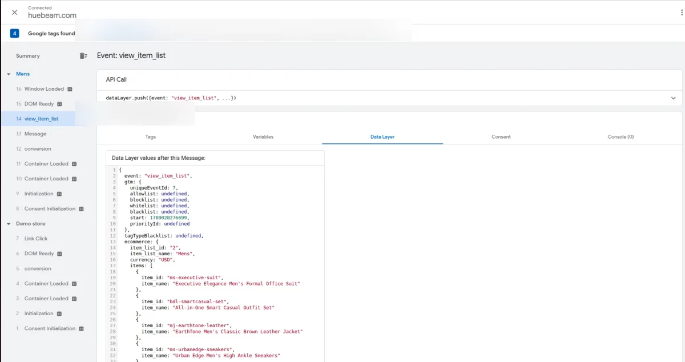685x362 pixels.
Task: Click the icon beside 1 Consent Initialization
Action: click(81, 329)
